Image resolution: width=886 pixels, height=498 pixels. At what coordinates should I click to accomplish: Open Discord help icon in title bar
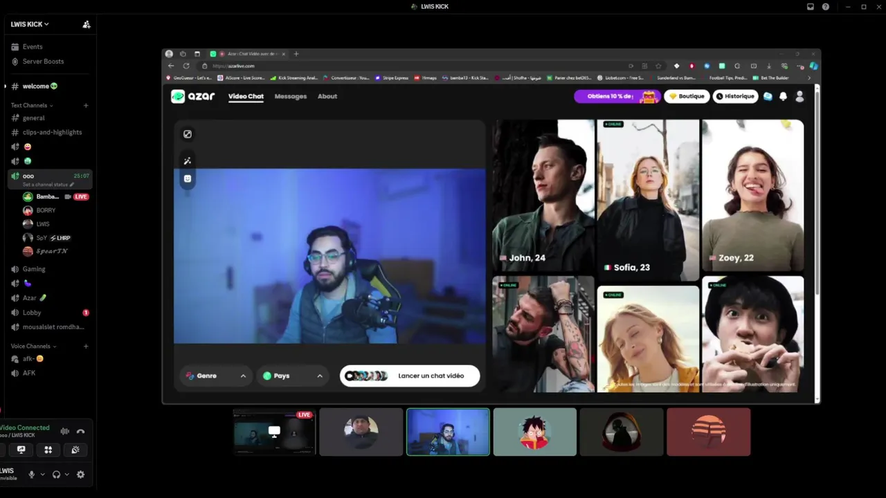point(826,6)
